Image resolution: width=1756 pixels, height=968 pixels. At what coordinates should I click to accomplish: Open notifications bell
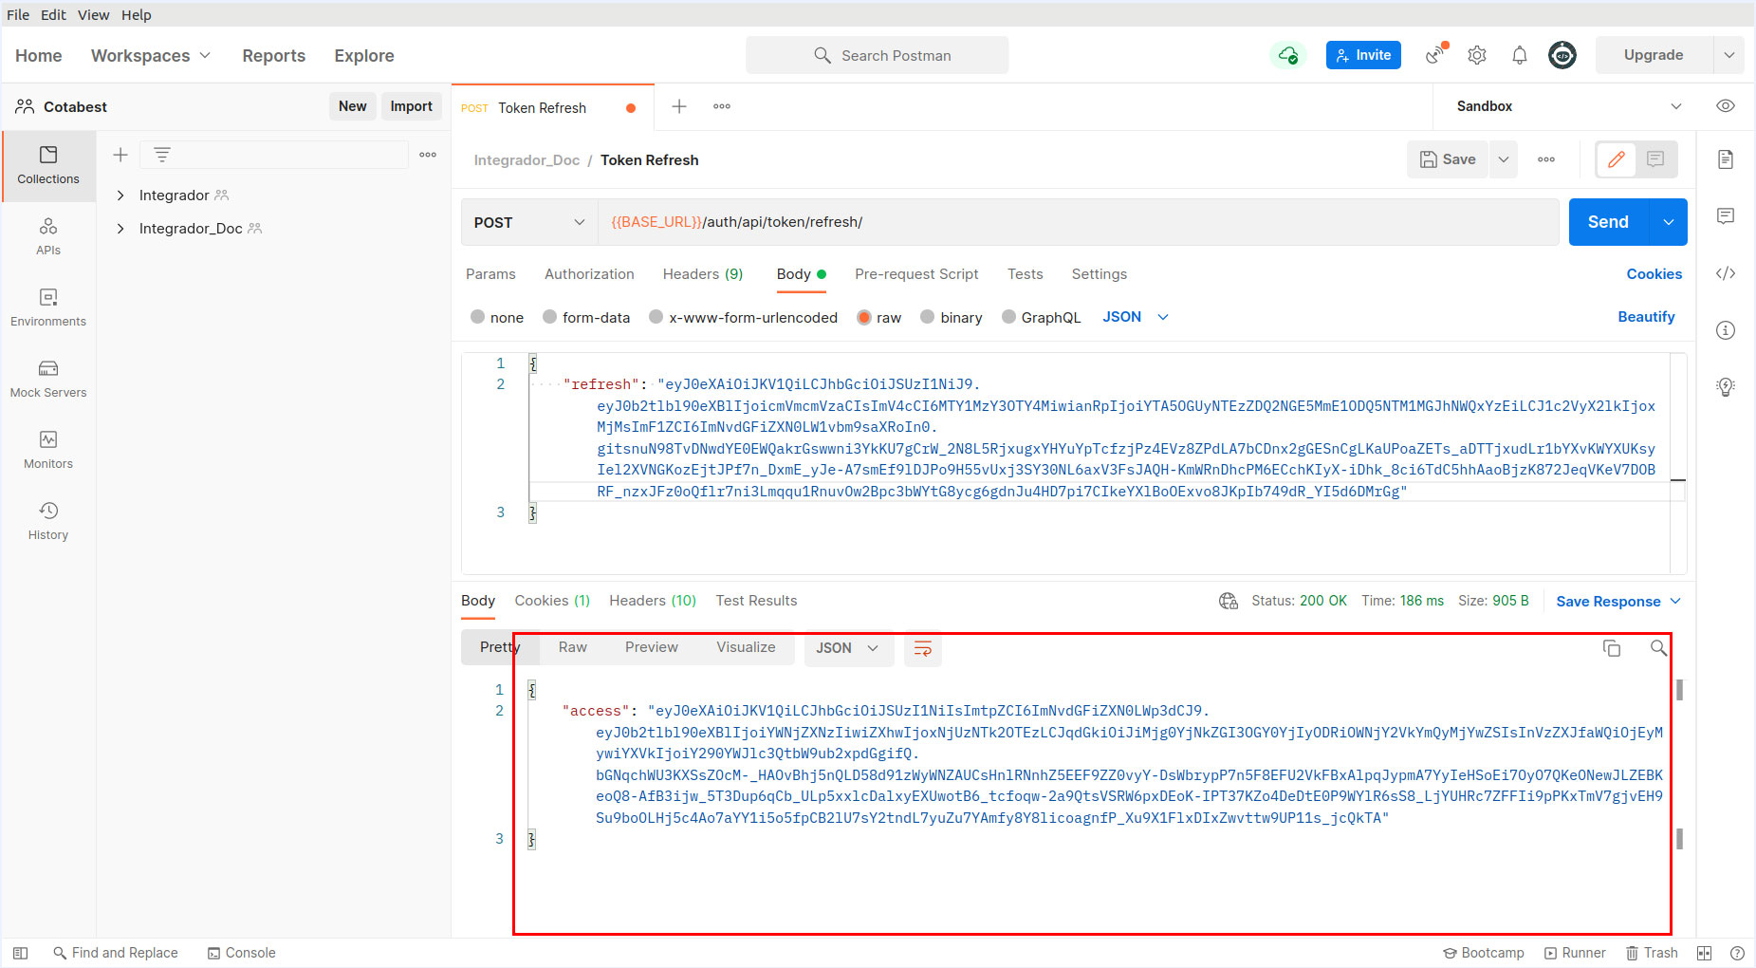(1520, 55)
